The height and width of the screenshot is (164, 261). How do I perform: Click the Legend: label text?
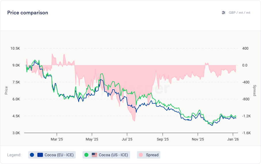pyautogui.click(x=14, y=155)
